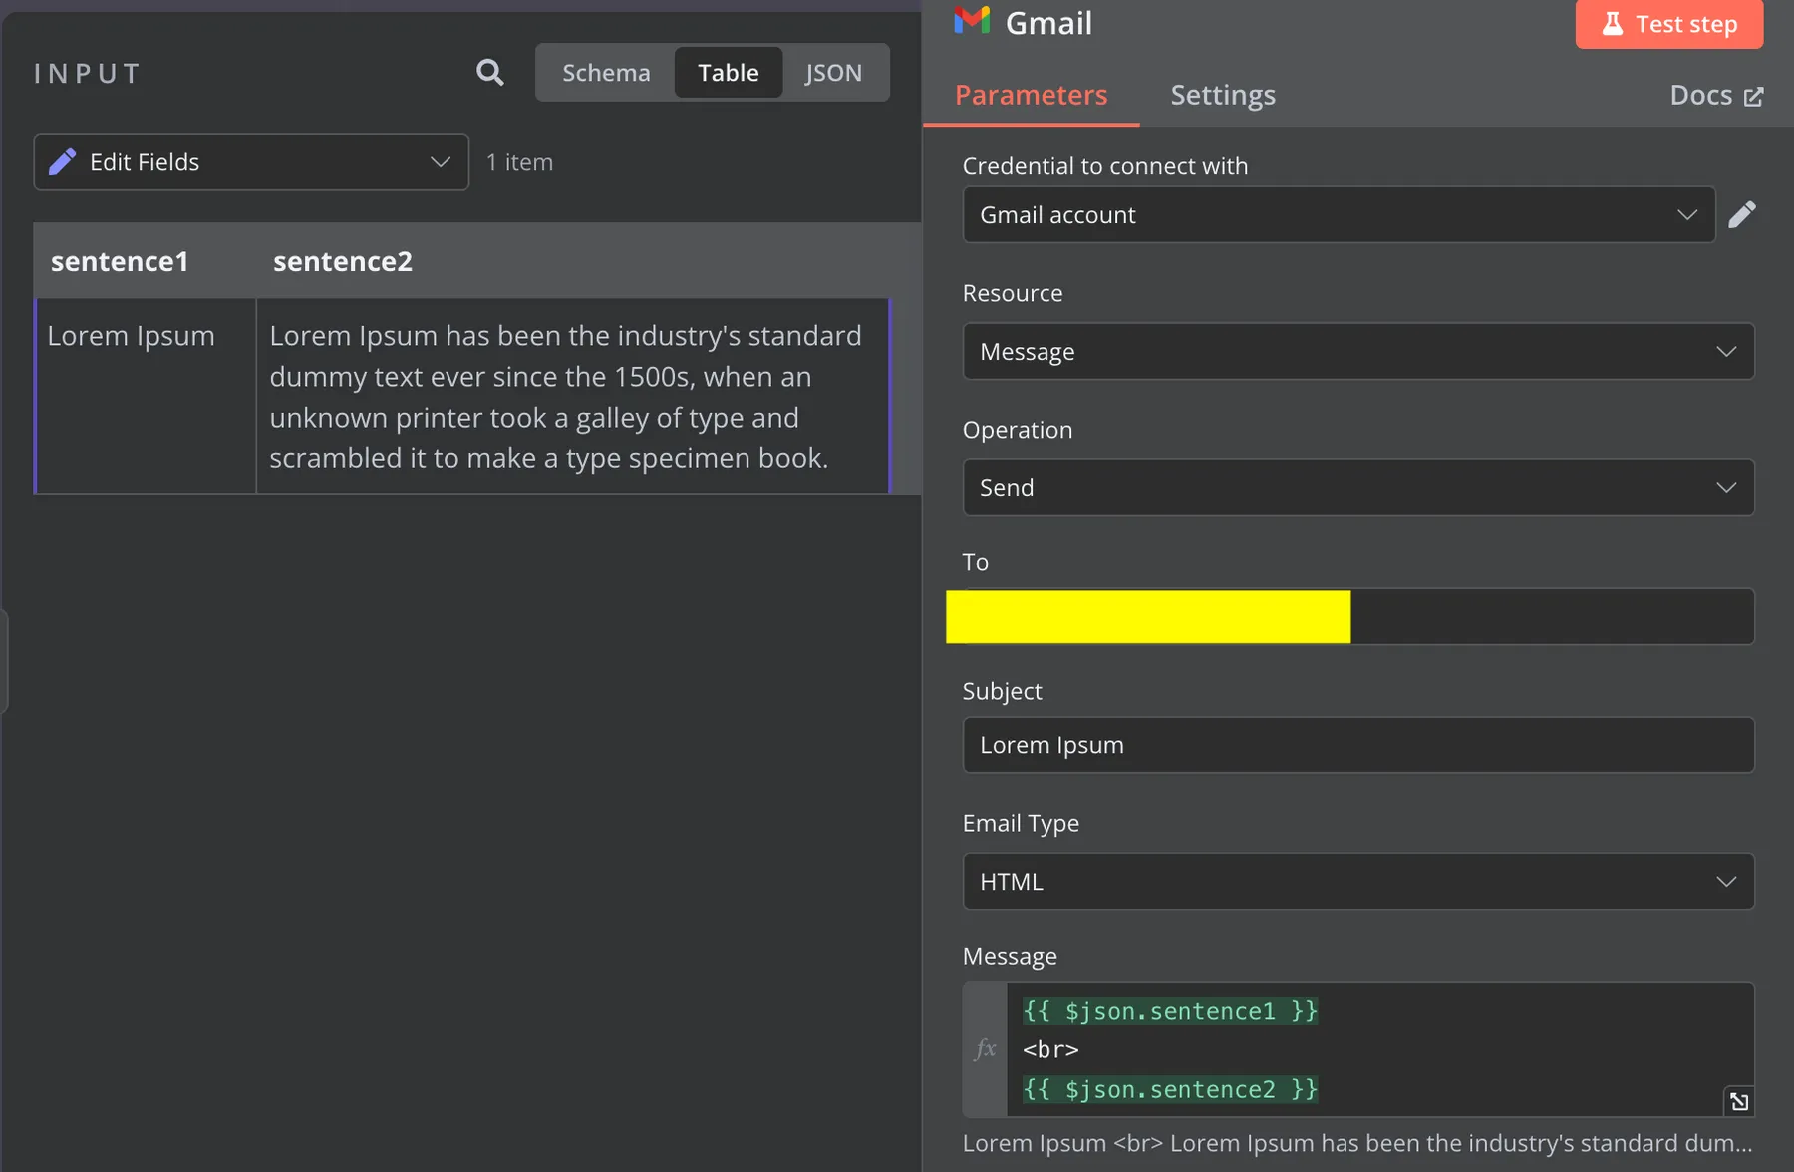Open the Resource dropdown showing Message
This screenshot has width=1794, height=1172.
click(1357, 351)
